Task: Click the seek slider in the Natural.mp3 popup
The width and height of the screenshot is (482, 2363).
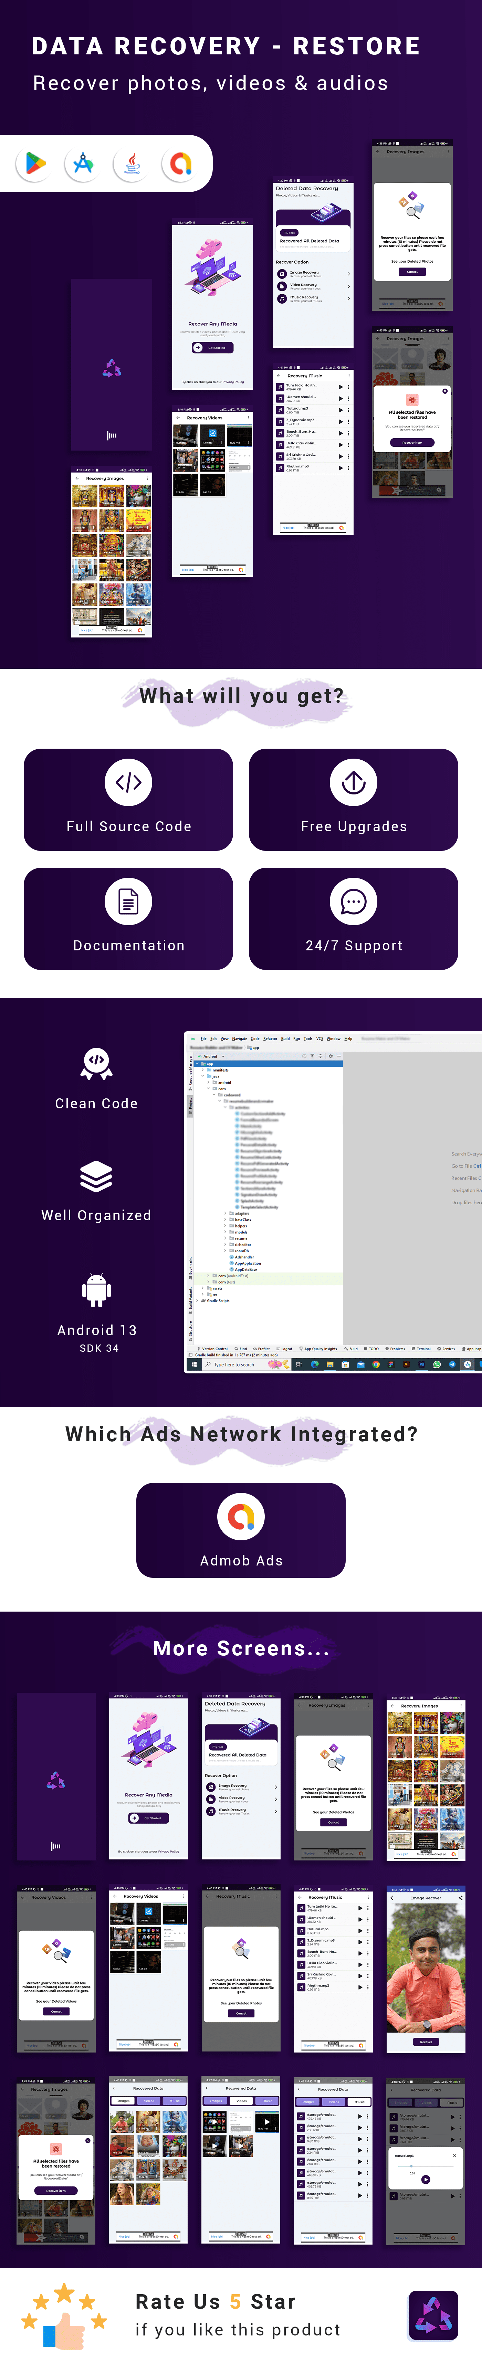Action: coord(425,2167)
